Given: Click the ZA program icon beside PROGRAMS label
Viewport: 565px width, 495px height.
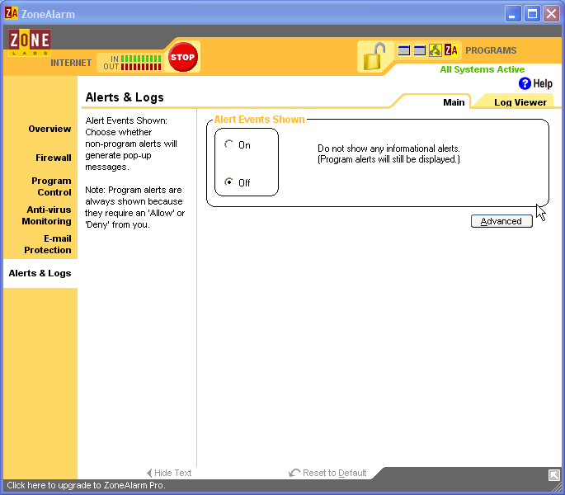Looking at the screenshot, I should (451, 50).
